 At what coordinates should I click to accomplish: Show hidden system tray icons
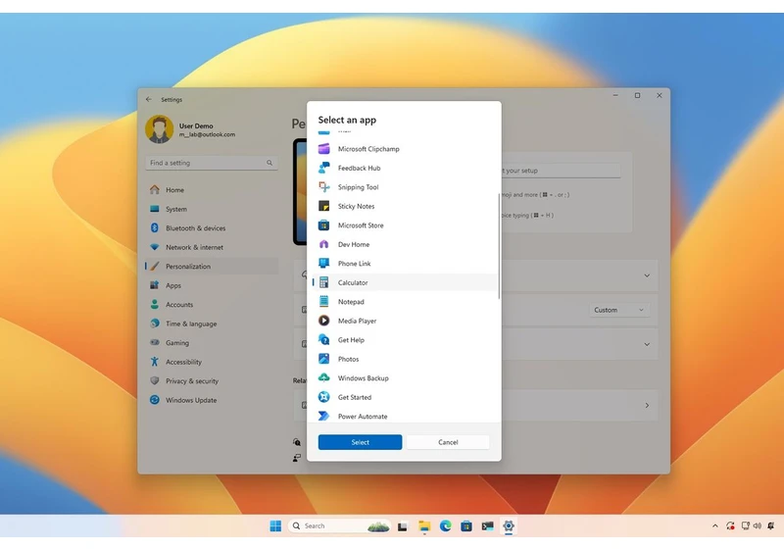coord(715,526)
